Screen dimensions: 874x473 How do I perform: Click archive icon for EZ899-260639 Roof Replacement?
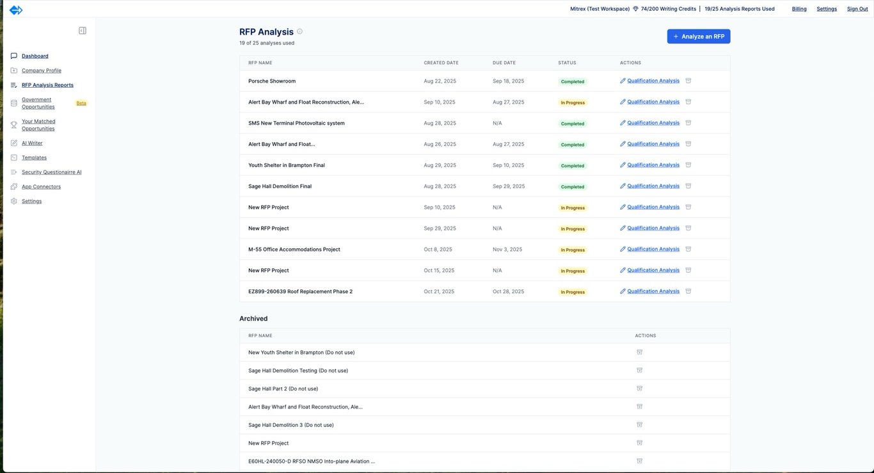[688, 291]
